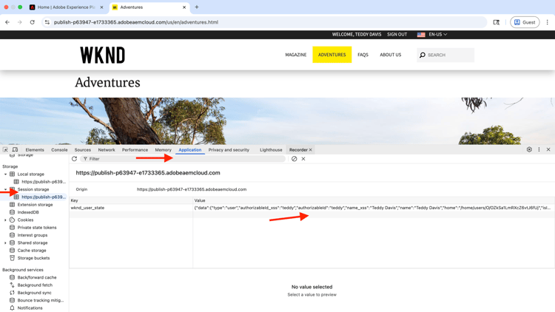This screenshot has height=312, width=555.
Task: Collapse the Session storage tree node
Action: 5,189
